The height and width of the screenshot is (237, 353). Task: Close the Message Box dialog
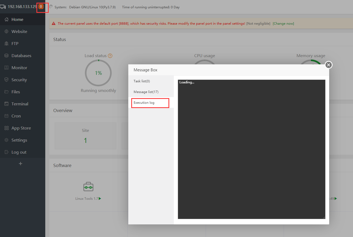(329, 65)
